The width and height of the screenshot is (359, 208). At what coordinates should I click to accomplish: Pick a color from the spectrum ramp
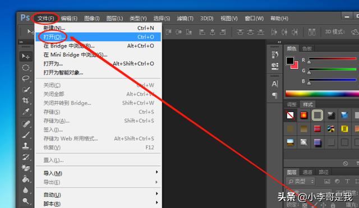pyautogui.click(x=322, y=94)
